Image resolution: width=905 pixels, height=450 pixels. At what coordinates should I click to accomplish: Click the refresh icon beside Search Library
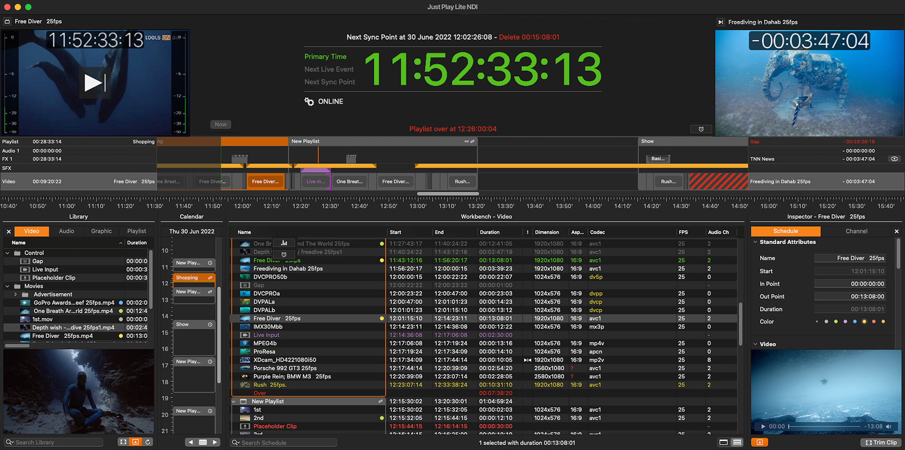point(148,442)
